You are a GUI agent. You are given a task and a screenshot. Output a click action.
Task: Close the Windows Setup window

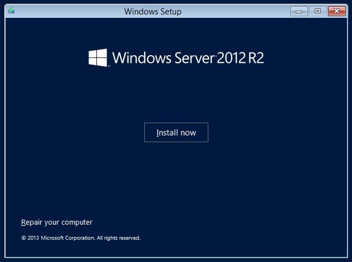(337, 11)
